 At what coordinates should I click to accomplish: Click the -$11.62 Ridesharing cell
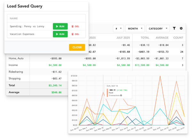tap(56, 72)
